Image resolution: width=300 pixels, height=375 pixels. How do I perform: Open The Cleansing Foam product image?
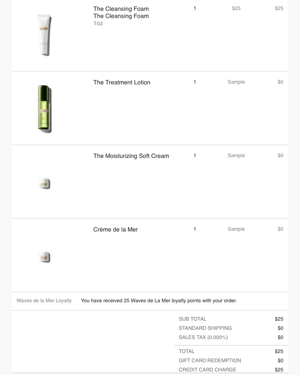(x=44, y=35)
